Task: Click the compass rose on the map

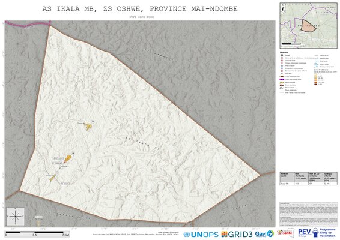Action: [x=16, y=216]
